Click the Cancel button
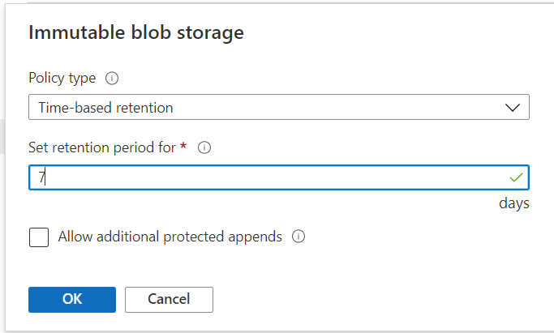The height and width of the screenshot is (333, 554). pos(169,299)
